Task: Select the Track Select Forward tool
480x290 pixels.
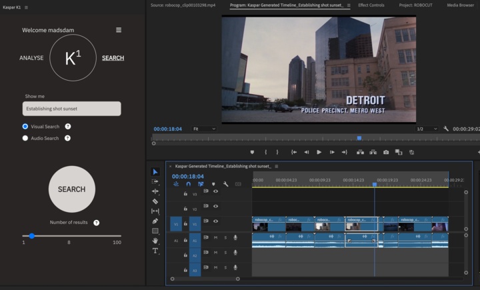Action: 155,181
